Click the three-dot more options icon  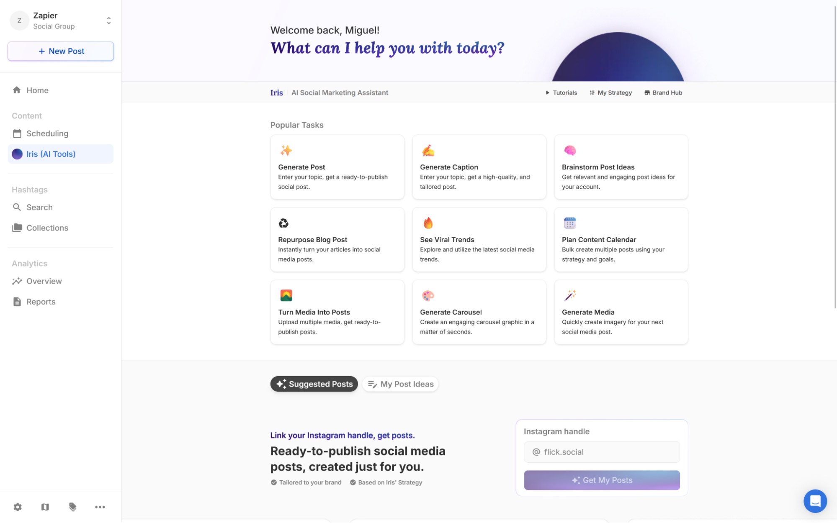click(100, 507)
